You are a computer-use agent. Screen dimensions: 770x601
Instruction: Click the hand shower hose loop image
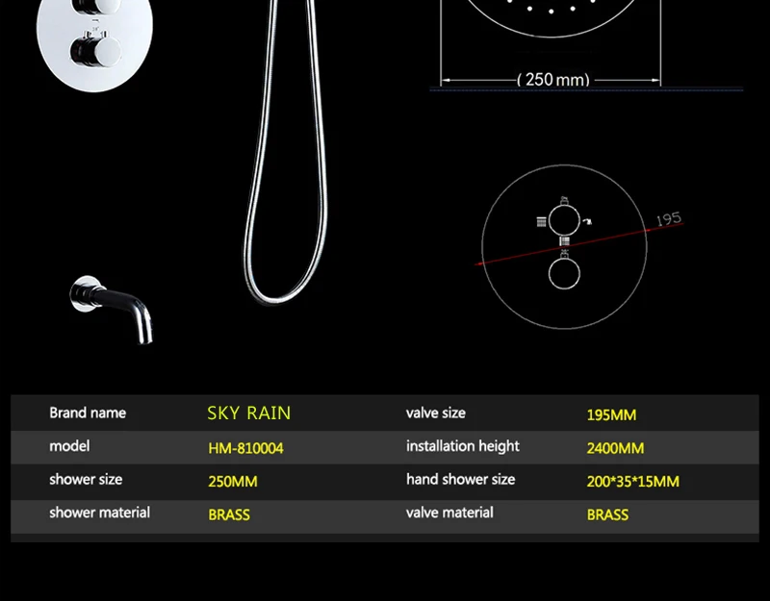point(286,152)
